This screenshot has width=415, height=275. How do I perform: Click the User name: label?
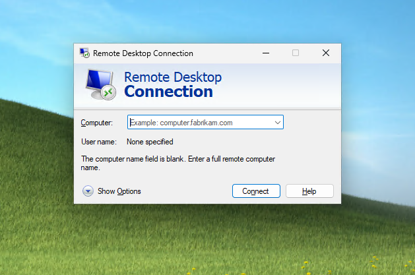[98, 142]
